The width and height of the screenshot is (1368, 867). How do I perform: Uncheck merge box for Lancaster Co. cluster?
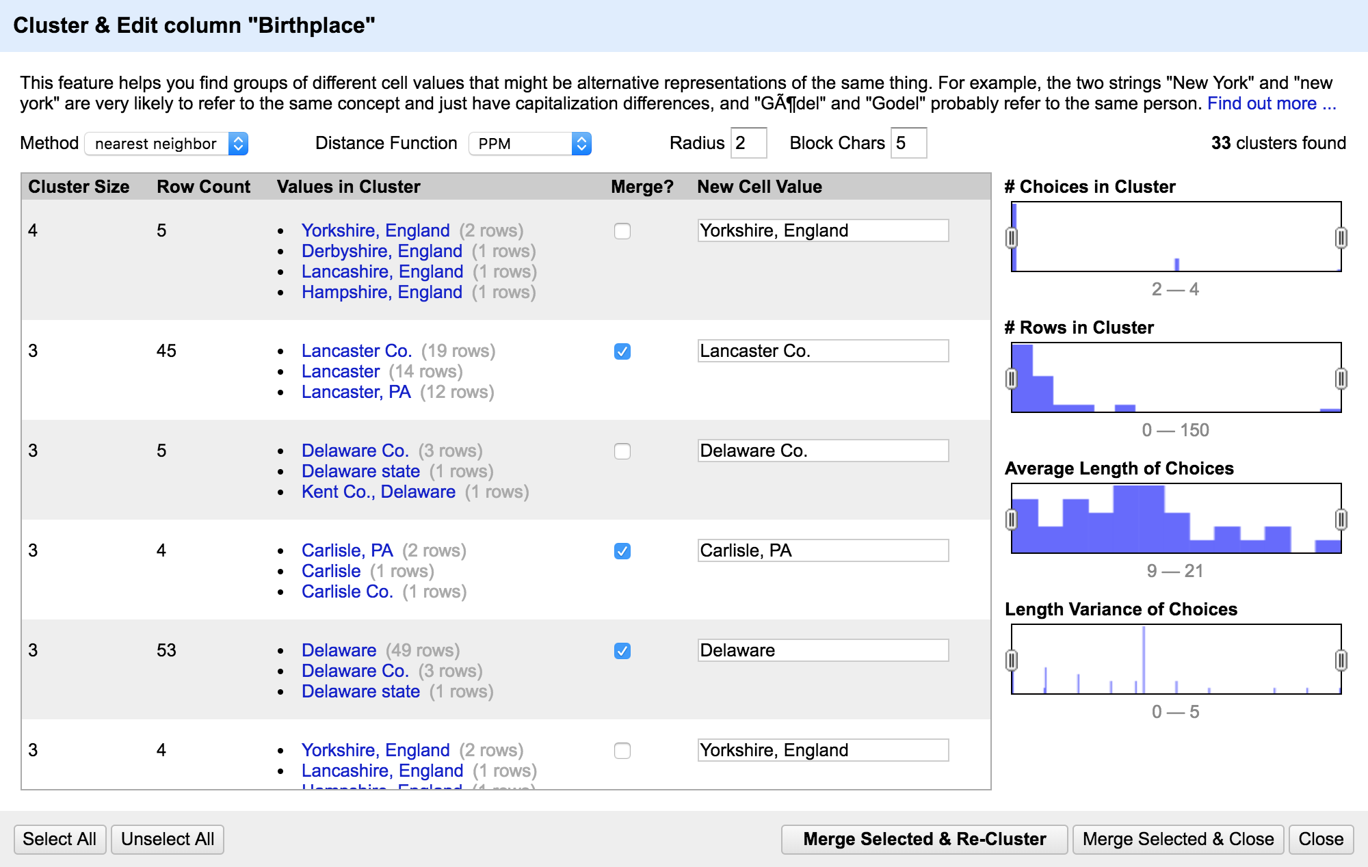coord(622,351)
